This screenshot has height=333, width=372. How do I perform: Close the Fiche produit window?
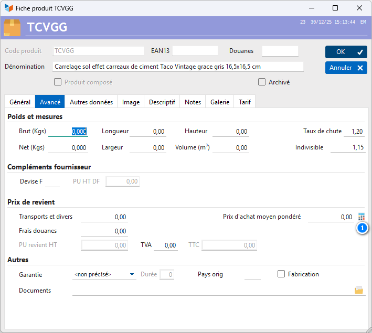pyautogui.click(x=359, y=8)
